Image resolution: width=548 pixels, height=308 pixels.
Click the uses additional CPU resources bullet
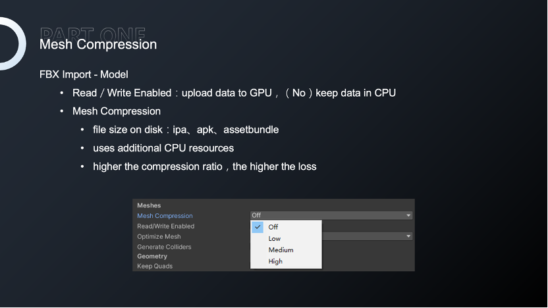163,148
